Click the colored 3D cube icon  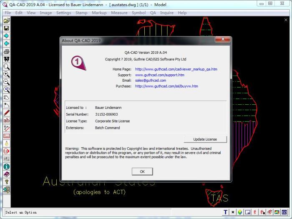pyautogui.click(x=240, y=212)
